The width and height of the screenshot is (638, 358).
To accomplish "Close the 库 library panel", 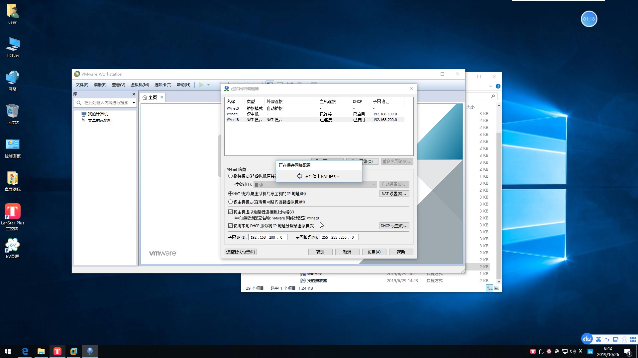I will [134, 94].
